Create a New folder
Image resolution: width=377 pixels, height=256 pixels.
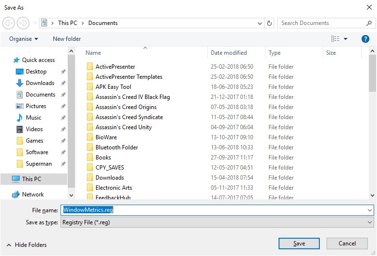[67, 39]
